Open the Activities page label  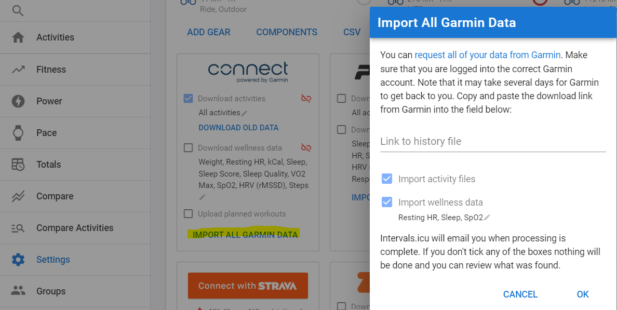point(55,37)
